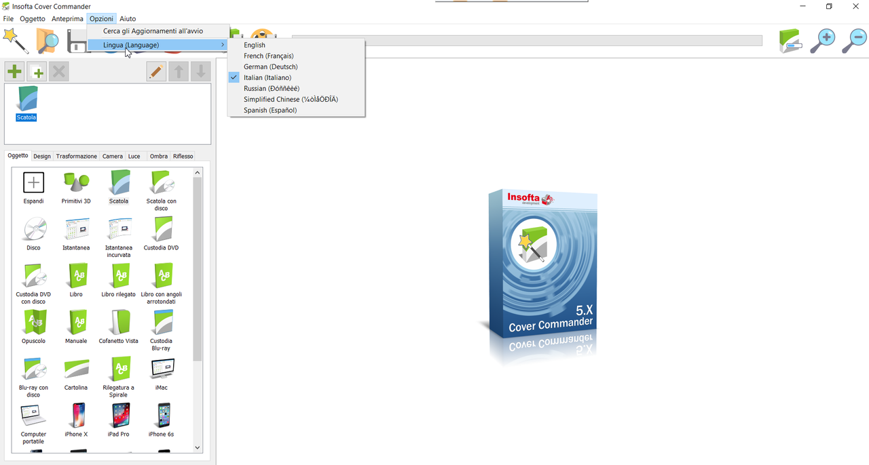Select the iPad Pro object

click(x=119, y=420)
